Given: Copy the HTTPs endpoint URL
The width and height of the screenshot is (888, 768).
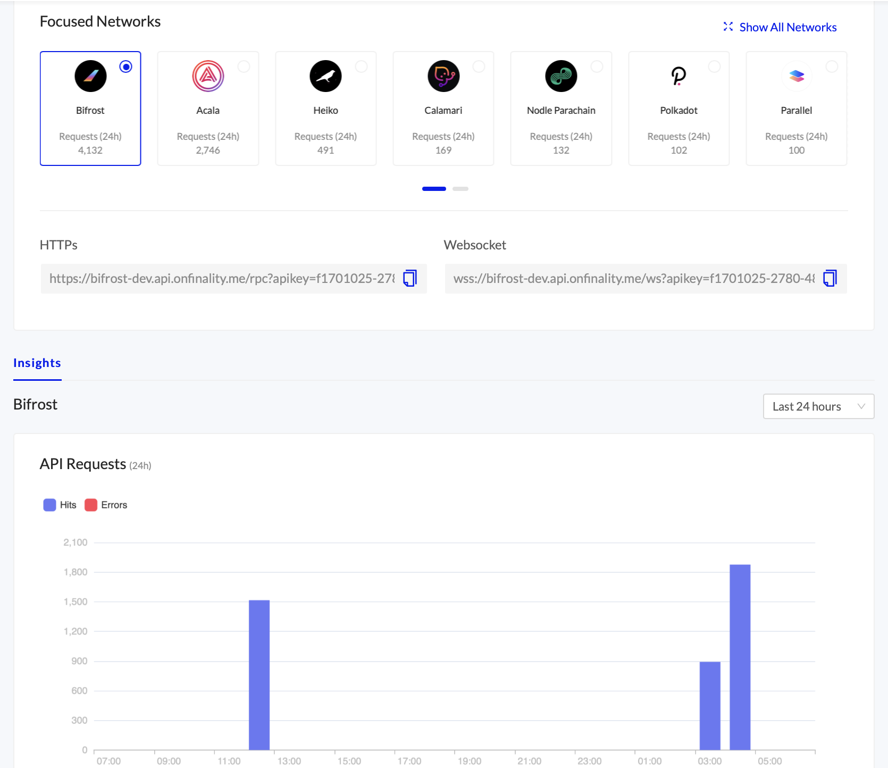Looking at the screenshot, I should pyautogui.click(x=409, y=278).
